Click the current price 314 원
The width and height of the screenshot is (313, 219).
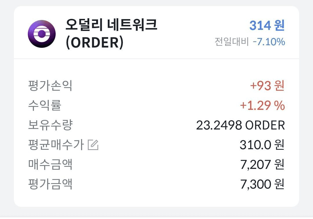tap(267, 25)
